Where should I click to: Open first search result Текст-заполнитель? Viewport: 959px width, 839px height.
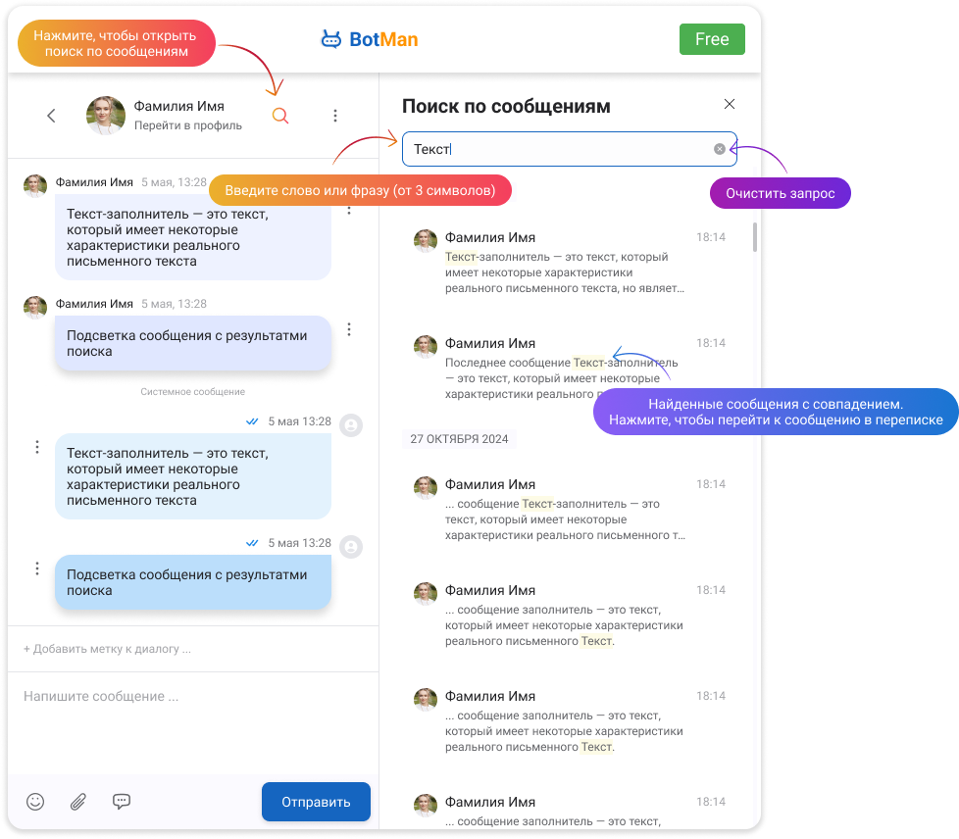569,263
